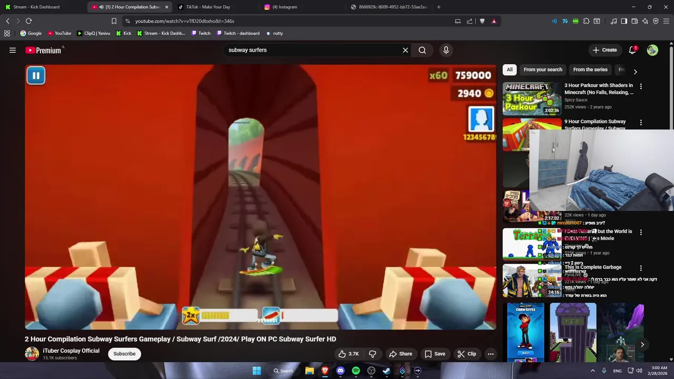Open the Brave Wallet icon
The height and width of the screenshot is (379, 674).
[635, 21]
